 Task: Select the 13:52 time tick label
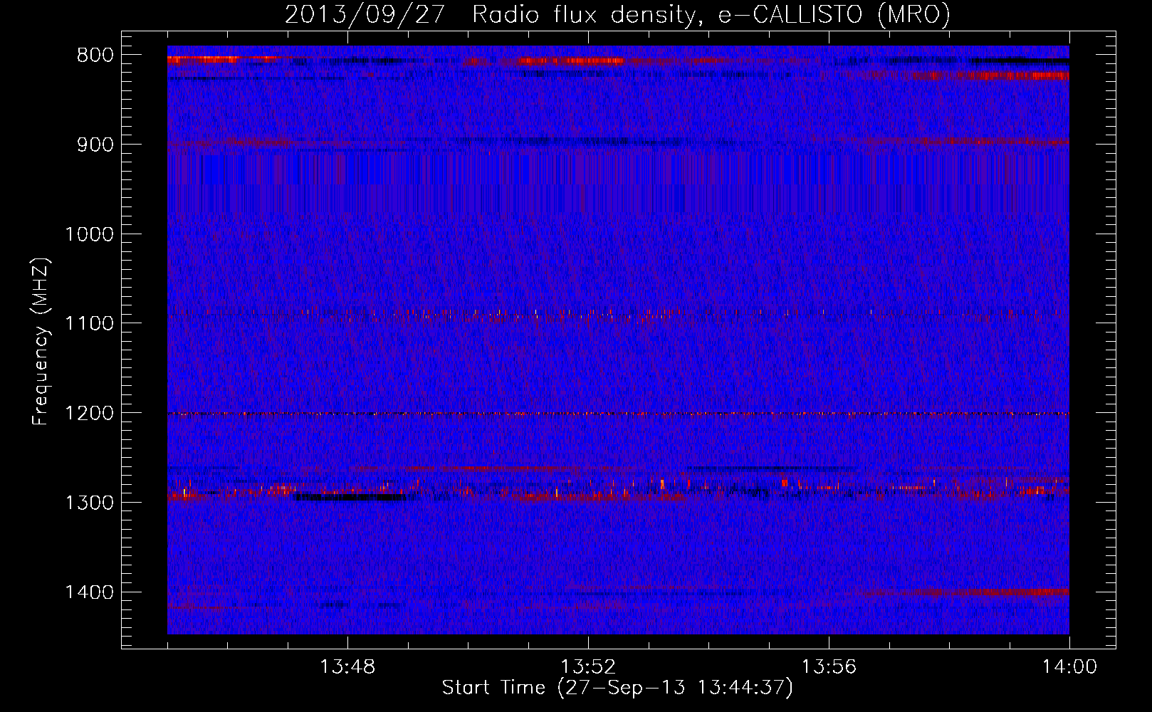tap(588, 667)
